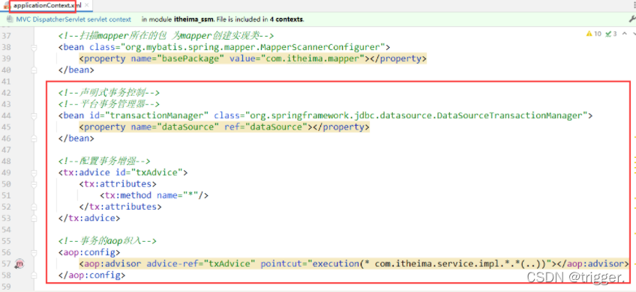
Task: Click the closing </bean> tag on line 46
Action: (76, 139)
